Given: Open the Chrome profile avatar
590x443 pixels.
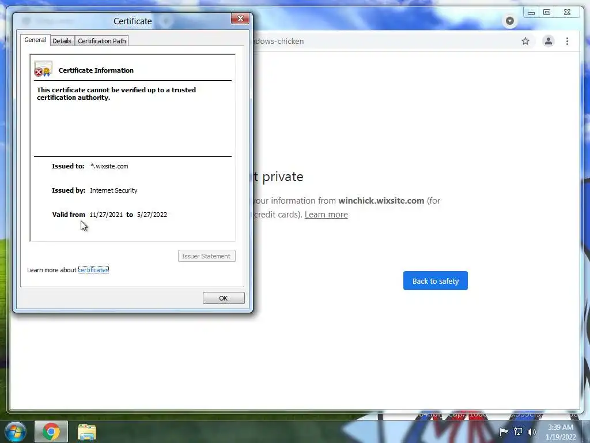Looking at the screenshot, I should (549, 41).
